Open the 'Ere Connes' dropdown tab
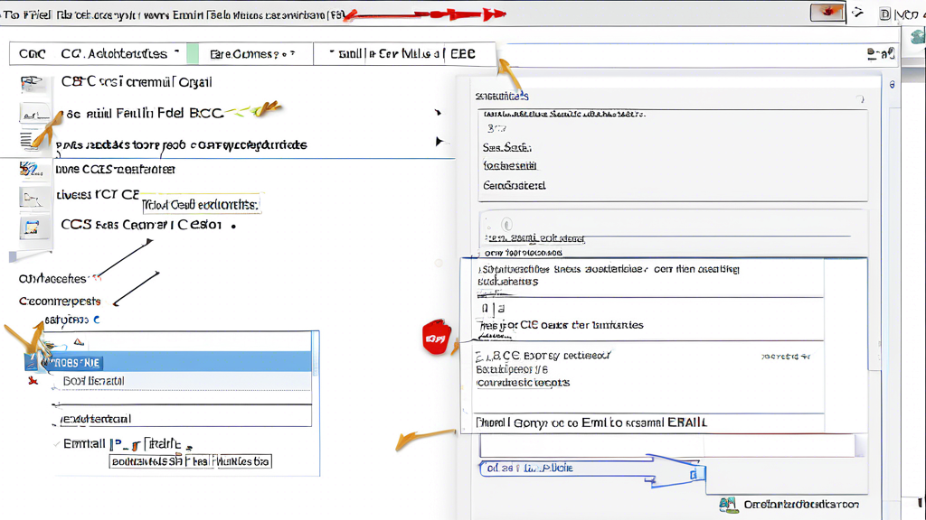926x520 pixels. 252,54
